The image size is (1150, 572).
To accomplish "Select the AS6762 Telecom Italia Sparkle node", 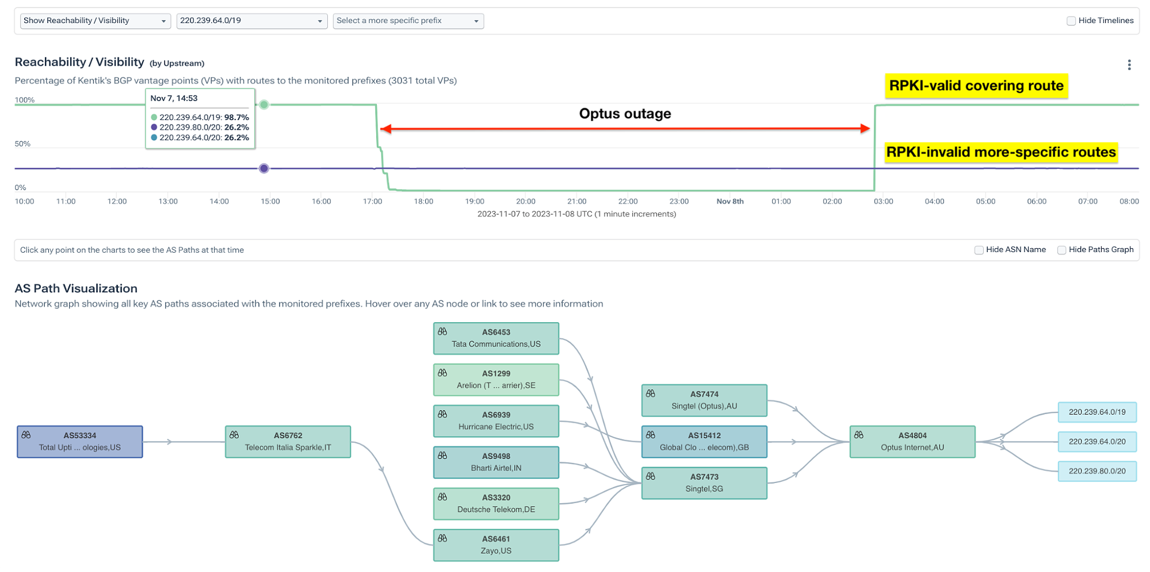I will click(288, 442).
